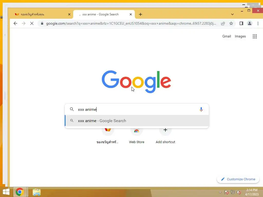This screenshot has width=263, height=197.
Task: Select the xxx anime - Google Search tab
Action: (104, 14)
